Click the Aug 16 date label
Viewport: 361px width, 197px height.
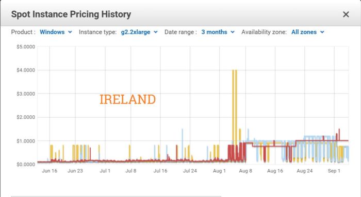(275, 171)
